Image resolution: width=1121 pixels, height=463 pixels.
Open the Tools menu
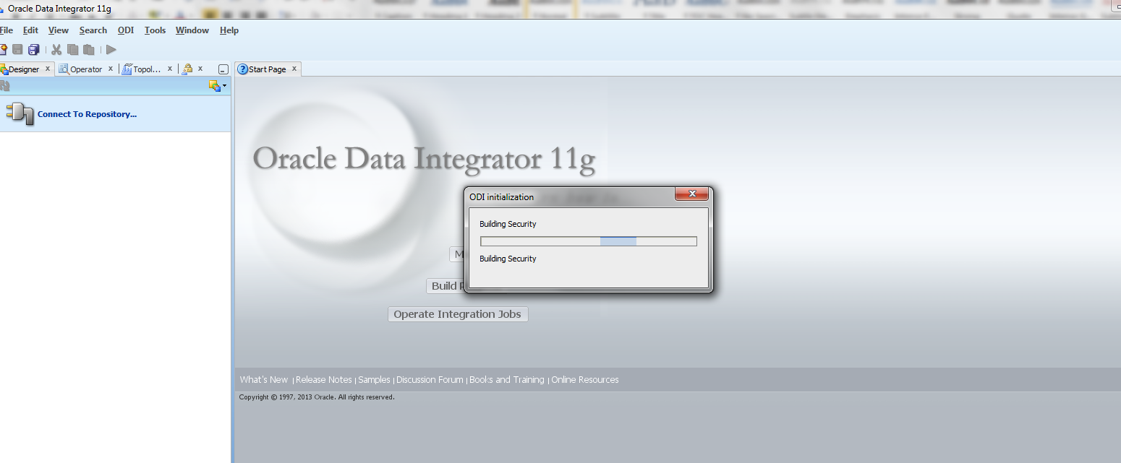tap(155, 30)
